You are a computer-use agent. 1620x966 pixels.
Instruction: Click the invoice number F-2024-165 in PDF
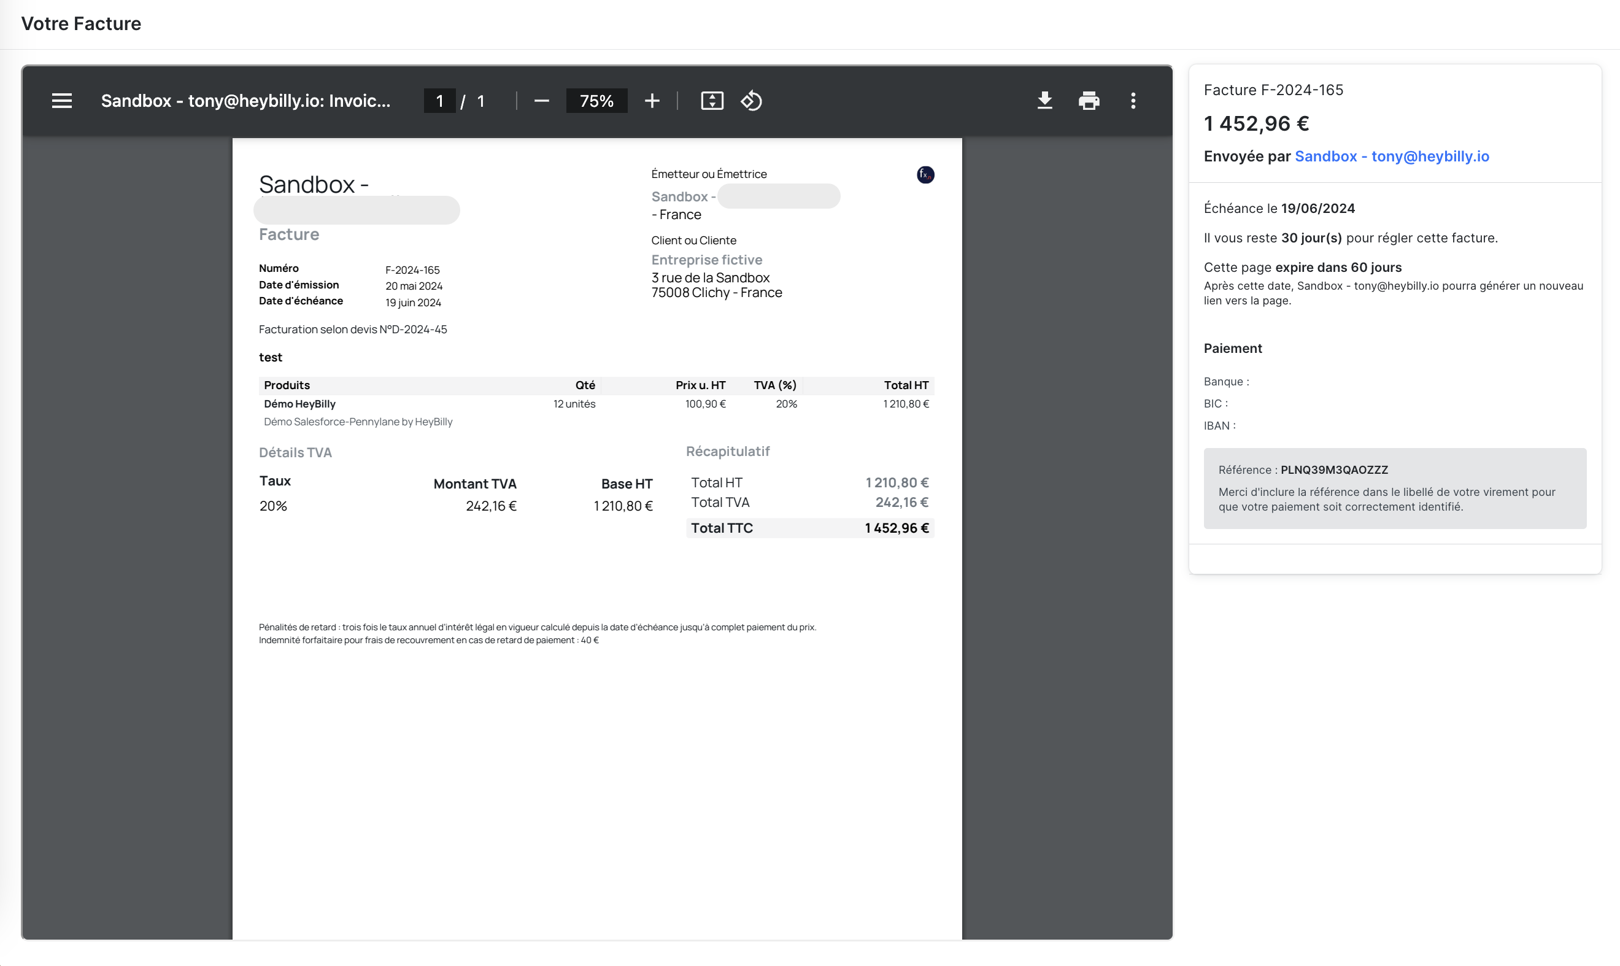tap(412, 269)
